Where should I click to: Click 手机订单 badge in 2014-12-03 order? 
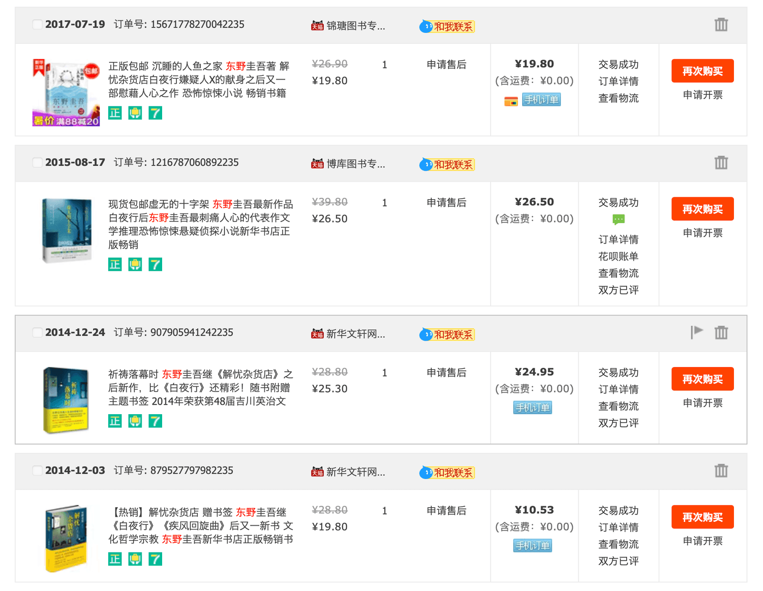533,546
